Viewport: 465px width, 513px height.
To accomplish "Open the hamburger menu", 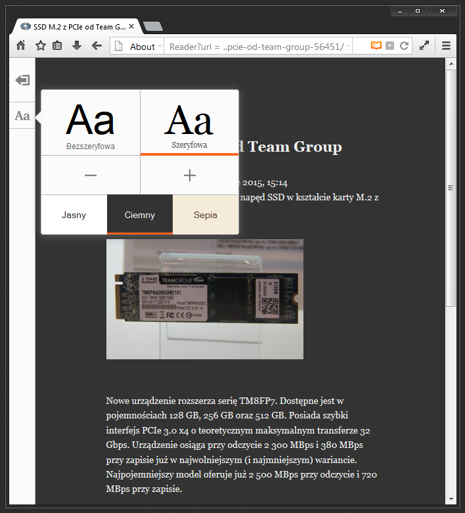I will [446, 45].
